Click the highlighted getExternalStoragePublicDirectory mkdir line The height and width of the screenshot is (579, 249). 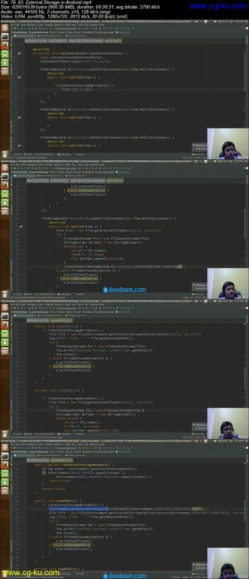128,508
